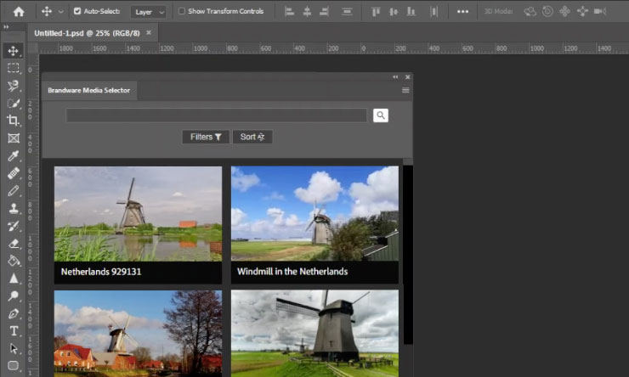This screenshot has height=377, width=629.
Task: Click Align vertical centers icon
Action: (394, 12)
